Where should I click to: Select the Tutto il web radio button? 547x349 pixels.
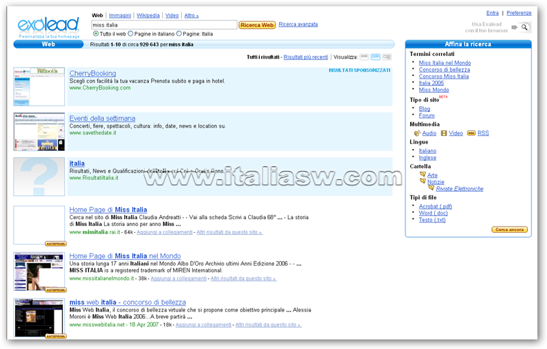click(96, 33)
